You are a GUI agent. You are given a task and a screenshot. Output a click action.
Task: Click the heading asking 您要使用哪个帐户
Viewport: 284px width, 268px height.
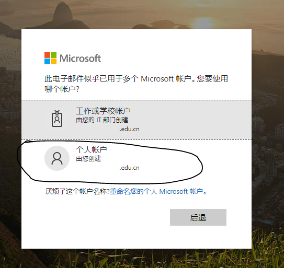[136, 84]
